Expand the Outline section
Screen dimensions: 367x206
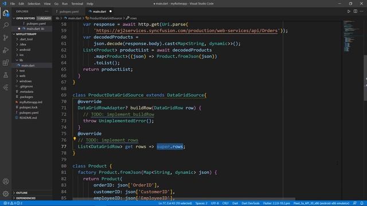[x=22, y=193]
